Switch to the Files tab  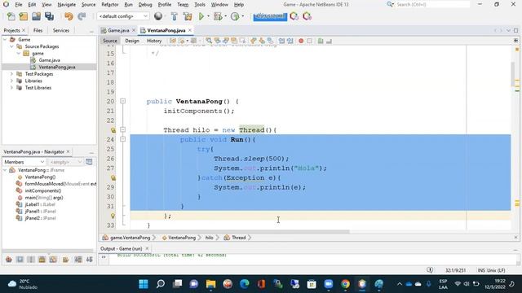tap(38, 30)
